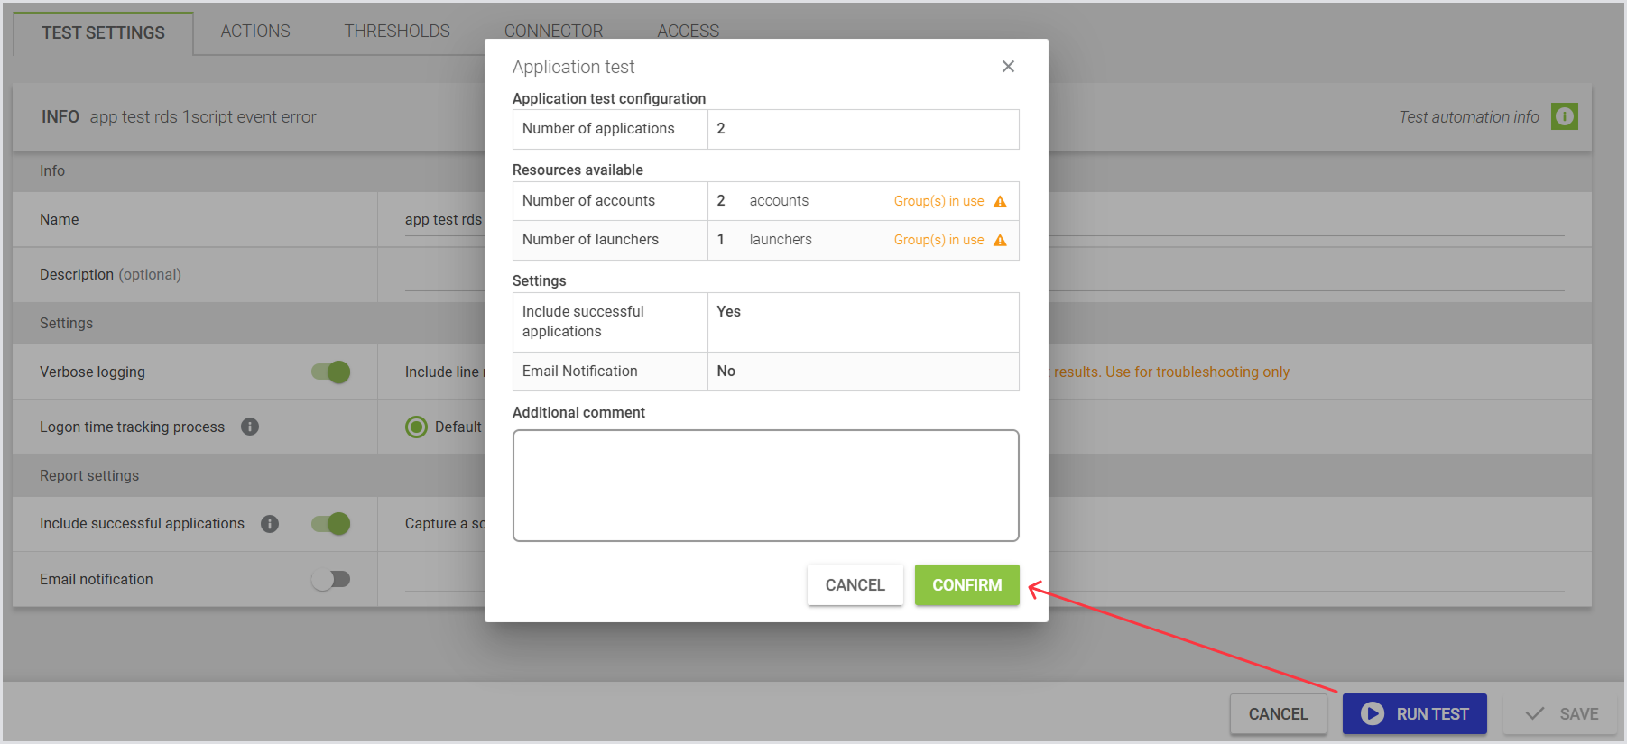Enable the Email notification switch

click(x=331, y=579)
